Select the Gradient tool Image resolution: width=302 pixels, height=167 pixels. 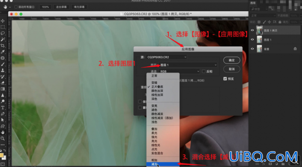tap(3, 89)
